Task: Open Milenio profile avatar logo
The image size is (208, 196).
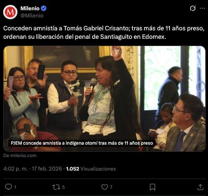Action: [10, 12]
